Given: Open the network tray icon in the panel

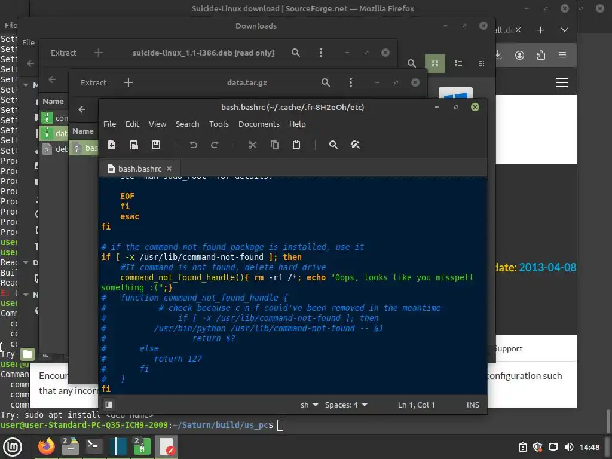Looking at the screenshot, I should pyautogui.click(x=553, y=447).
